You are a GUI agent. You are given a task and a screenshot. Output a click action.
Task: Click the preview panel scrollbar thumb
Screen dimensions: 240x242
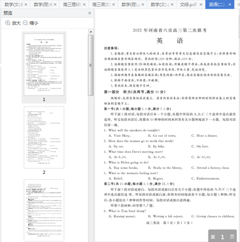click(x=91, y=65)
